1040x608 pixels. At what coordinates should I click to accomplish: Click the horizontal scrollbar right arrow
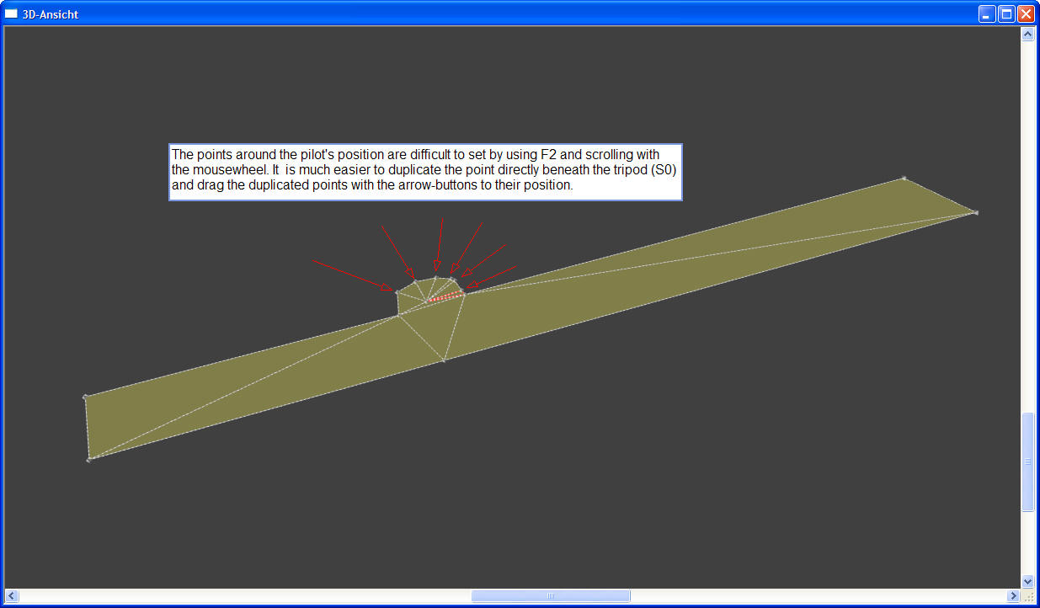tap(1013, 596)
